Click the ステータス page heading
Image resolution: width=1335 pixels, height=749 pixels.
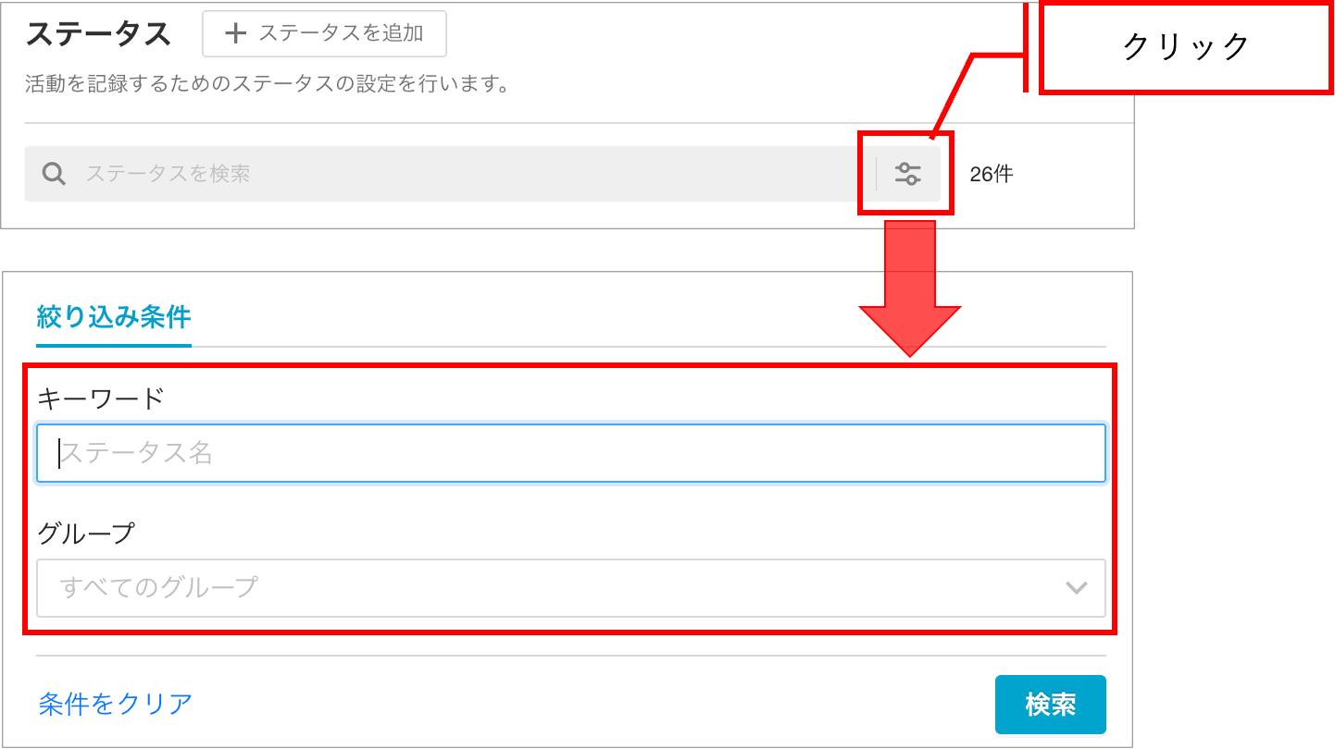(x=98, y=34)
